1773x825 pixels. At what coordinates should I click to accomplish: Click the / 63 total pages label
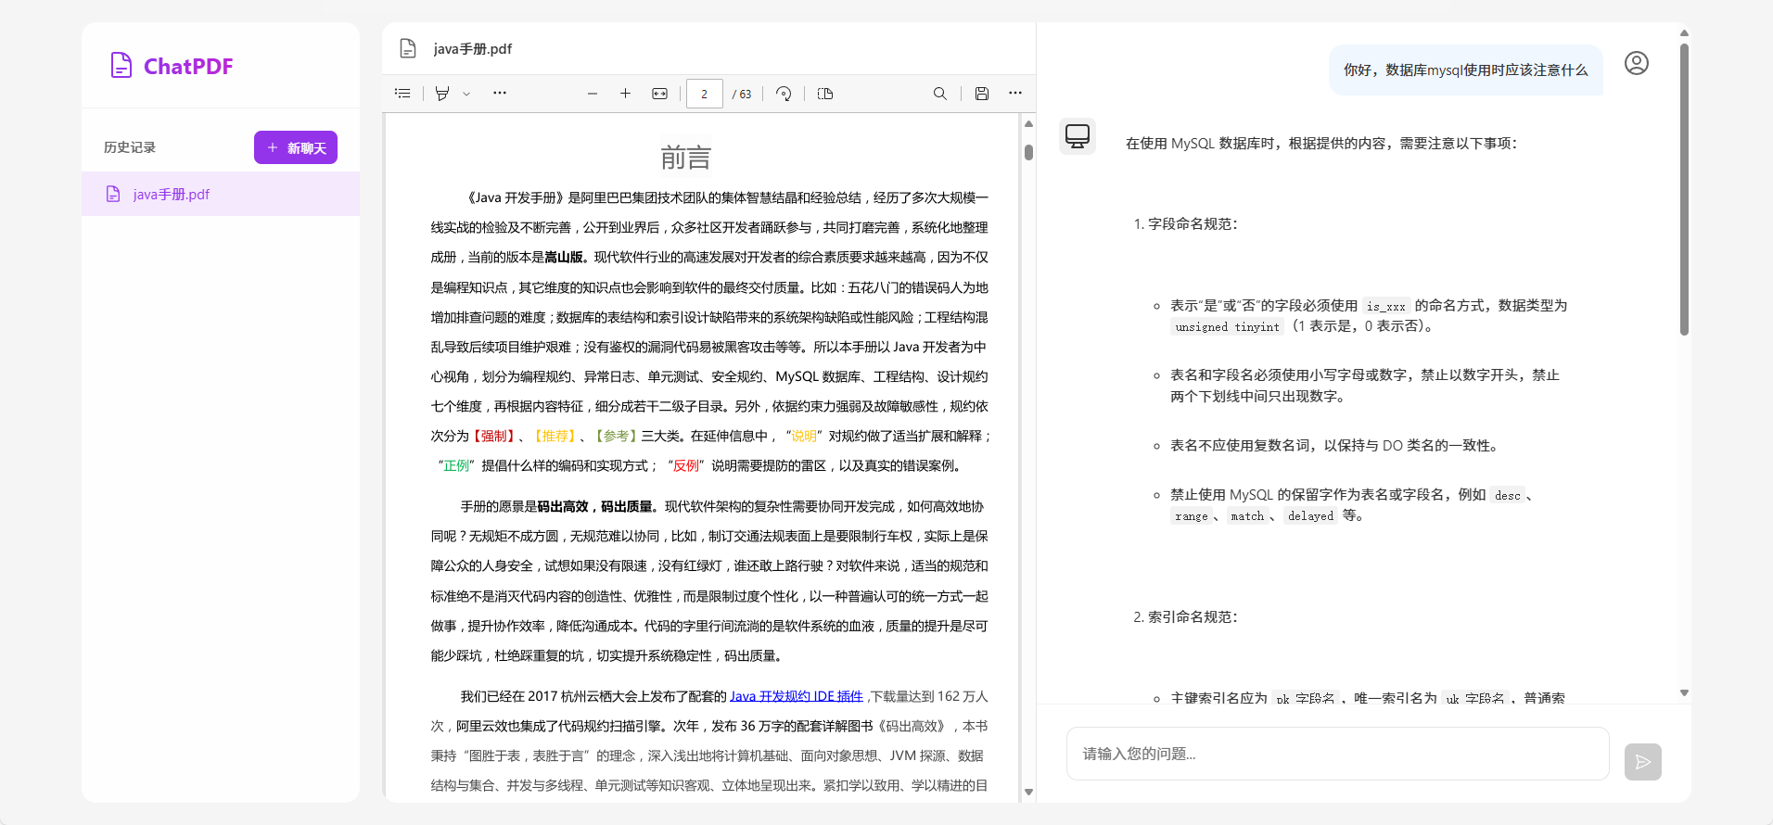point(742,94)
